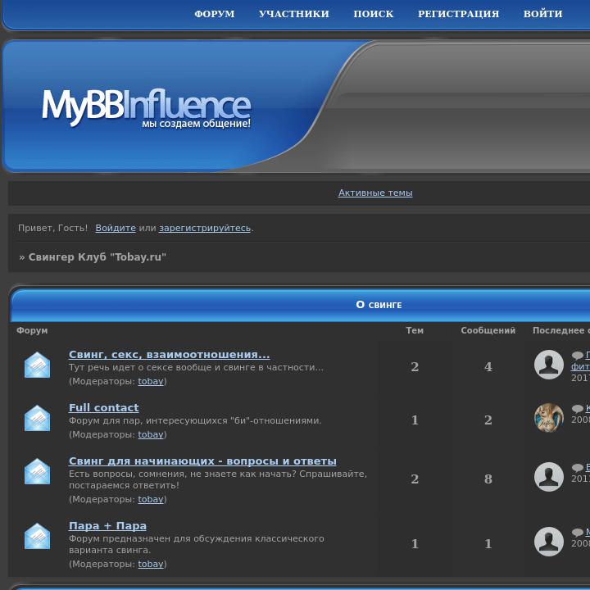Screen dimensions: 590x590
Task: Click envelope icon beside Свинг для начинающих
Action: 37,471
